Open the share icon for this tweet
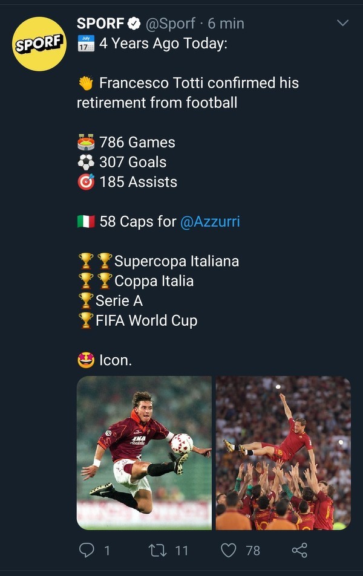This screenshot has width=363, height=576. coord(299,550)
